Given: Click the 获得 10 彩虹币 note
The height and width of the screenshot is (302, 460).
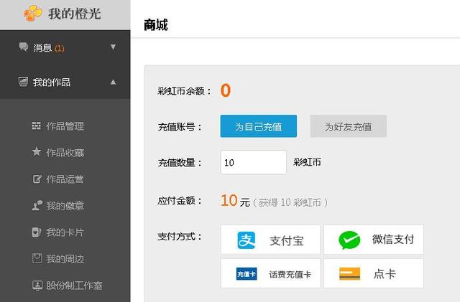Looking at the screenshot, I should point(290,202).
